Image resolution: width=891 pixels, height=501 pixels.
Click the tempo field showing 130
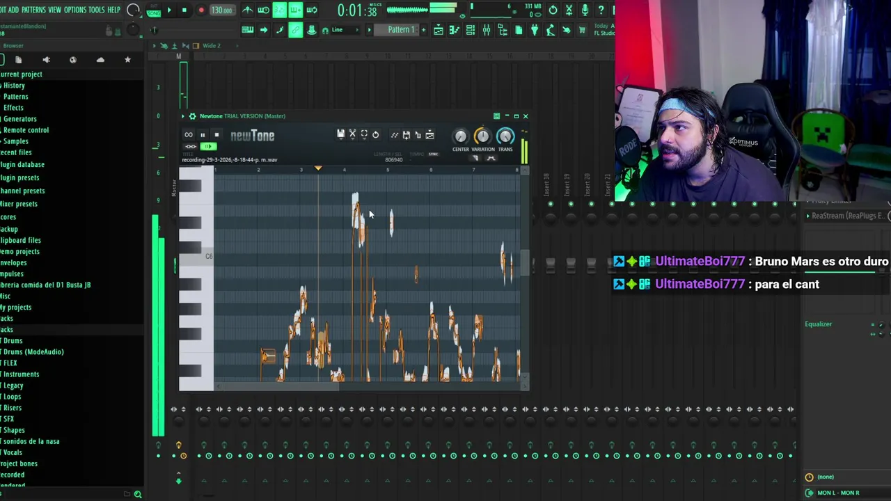click(221, 10)
